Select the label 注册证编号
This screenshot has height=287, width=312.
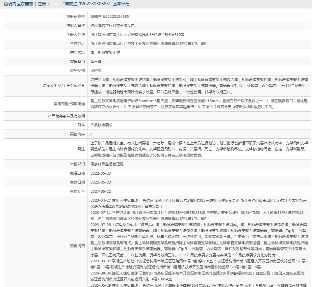76,16
